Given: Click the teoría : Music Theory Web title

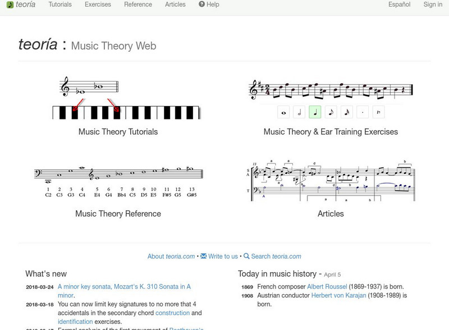Looking at the screenshot, I should [x=88, y=45].
